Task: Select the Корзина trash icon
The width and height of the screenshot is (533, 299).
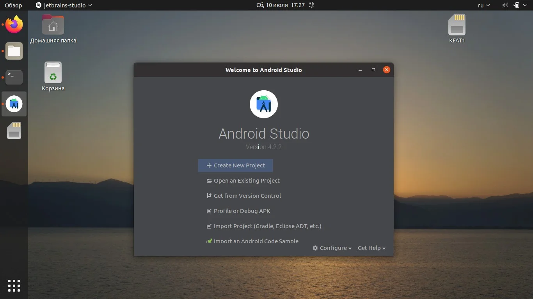Action: tap(53, 77)
